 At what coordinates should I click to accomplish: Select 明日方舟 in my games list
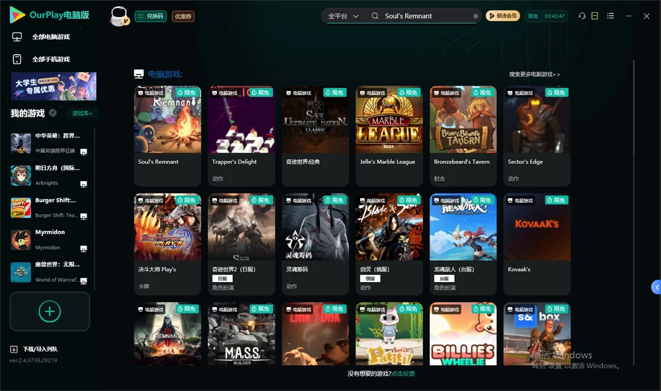tap(50, 175)
